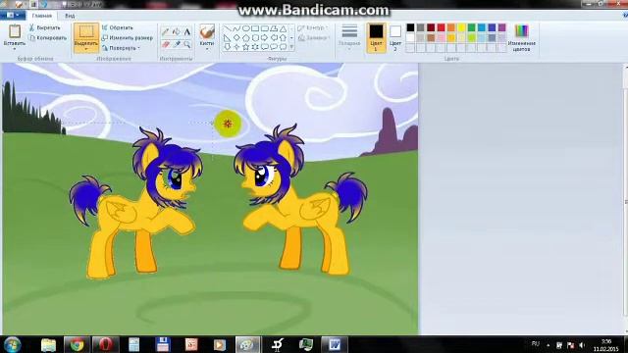Viewport: 628px width, 353px height.
Task: Pick the orange palette color
Action: coord(451,27)
